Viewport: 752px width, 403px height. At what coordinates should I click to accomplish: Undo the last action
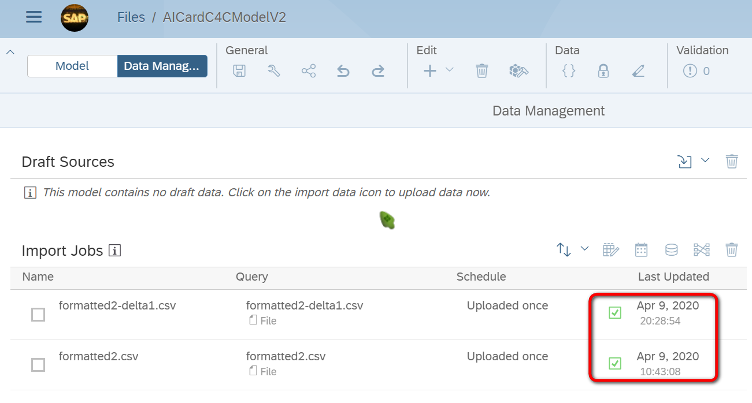click(x=343, y=71)
